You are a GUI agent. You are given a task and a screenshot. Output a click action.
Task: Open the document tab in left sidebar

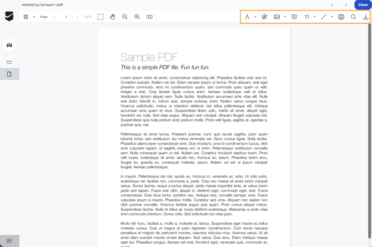coord(9,74)
